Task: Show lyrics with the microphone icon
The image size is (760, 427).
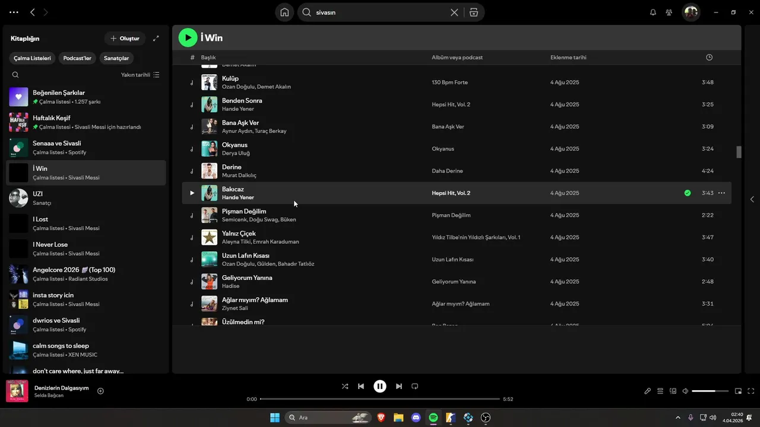Action: pos(648,391)
